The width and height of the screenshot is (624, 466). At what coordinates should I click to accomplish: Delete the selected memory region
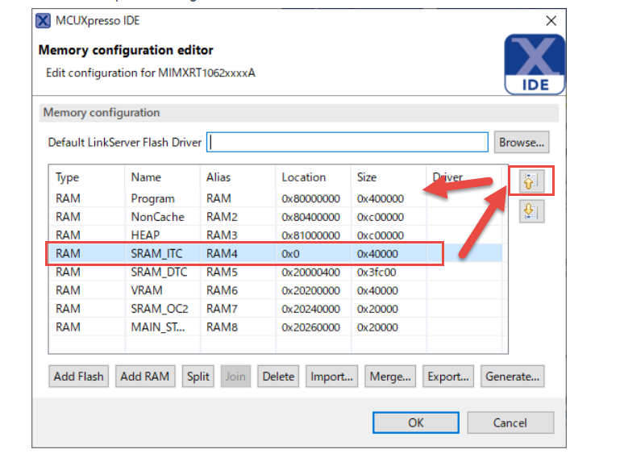click(x=278, y=376)
